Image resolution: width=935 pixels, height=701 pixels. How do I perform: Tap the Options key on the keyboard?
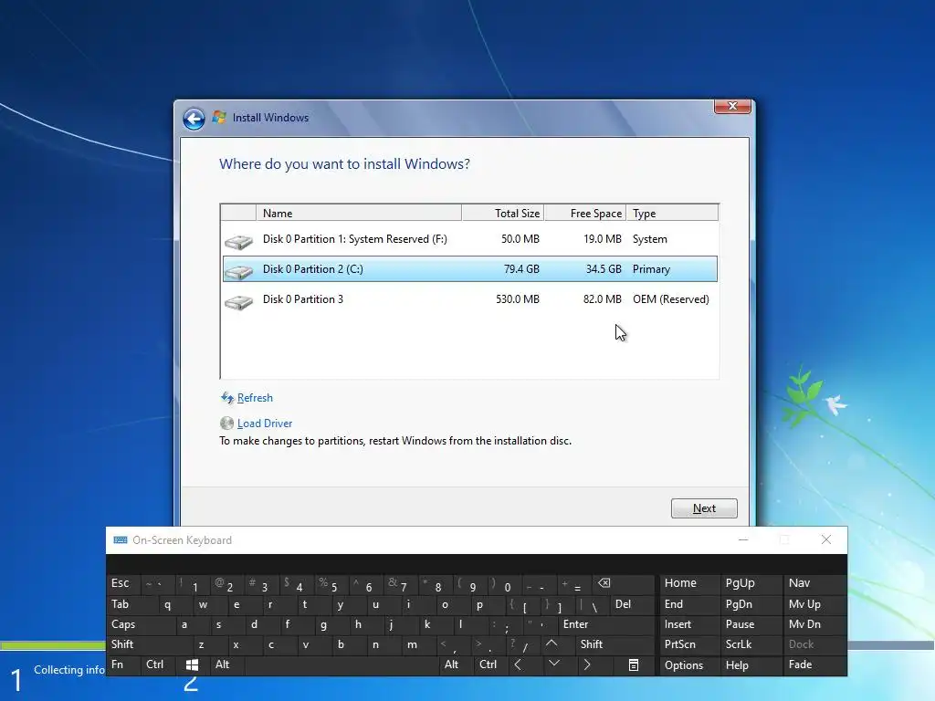pos(689,665)
